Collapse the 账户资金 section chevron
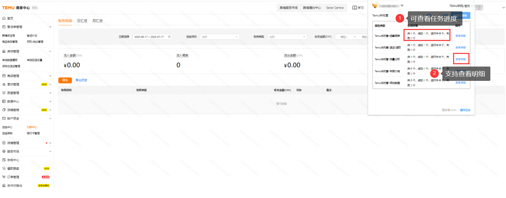 click(x=50, y=118)
